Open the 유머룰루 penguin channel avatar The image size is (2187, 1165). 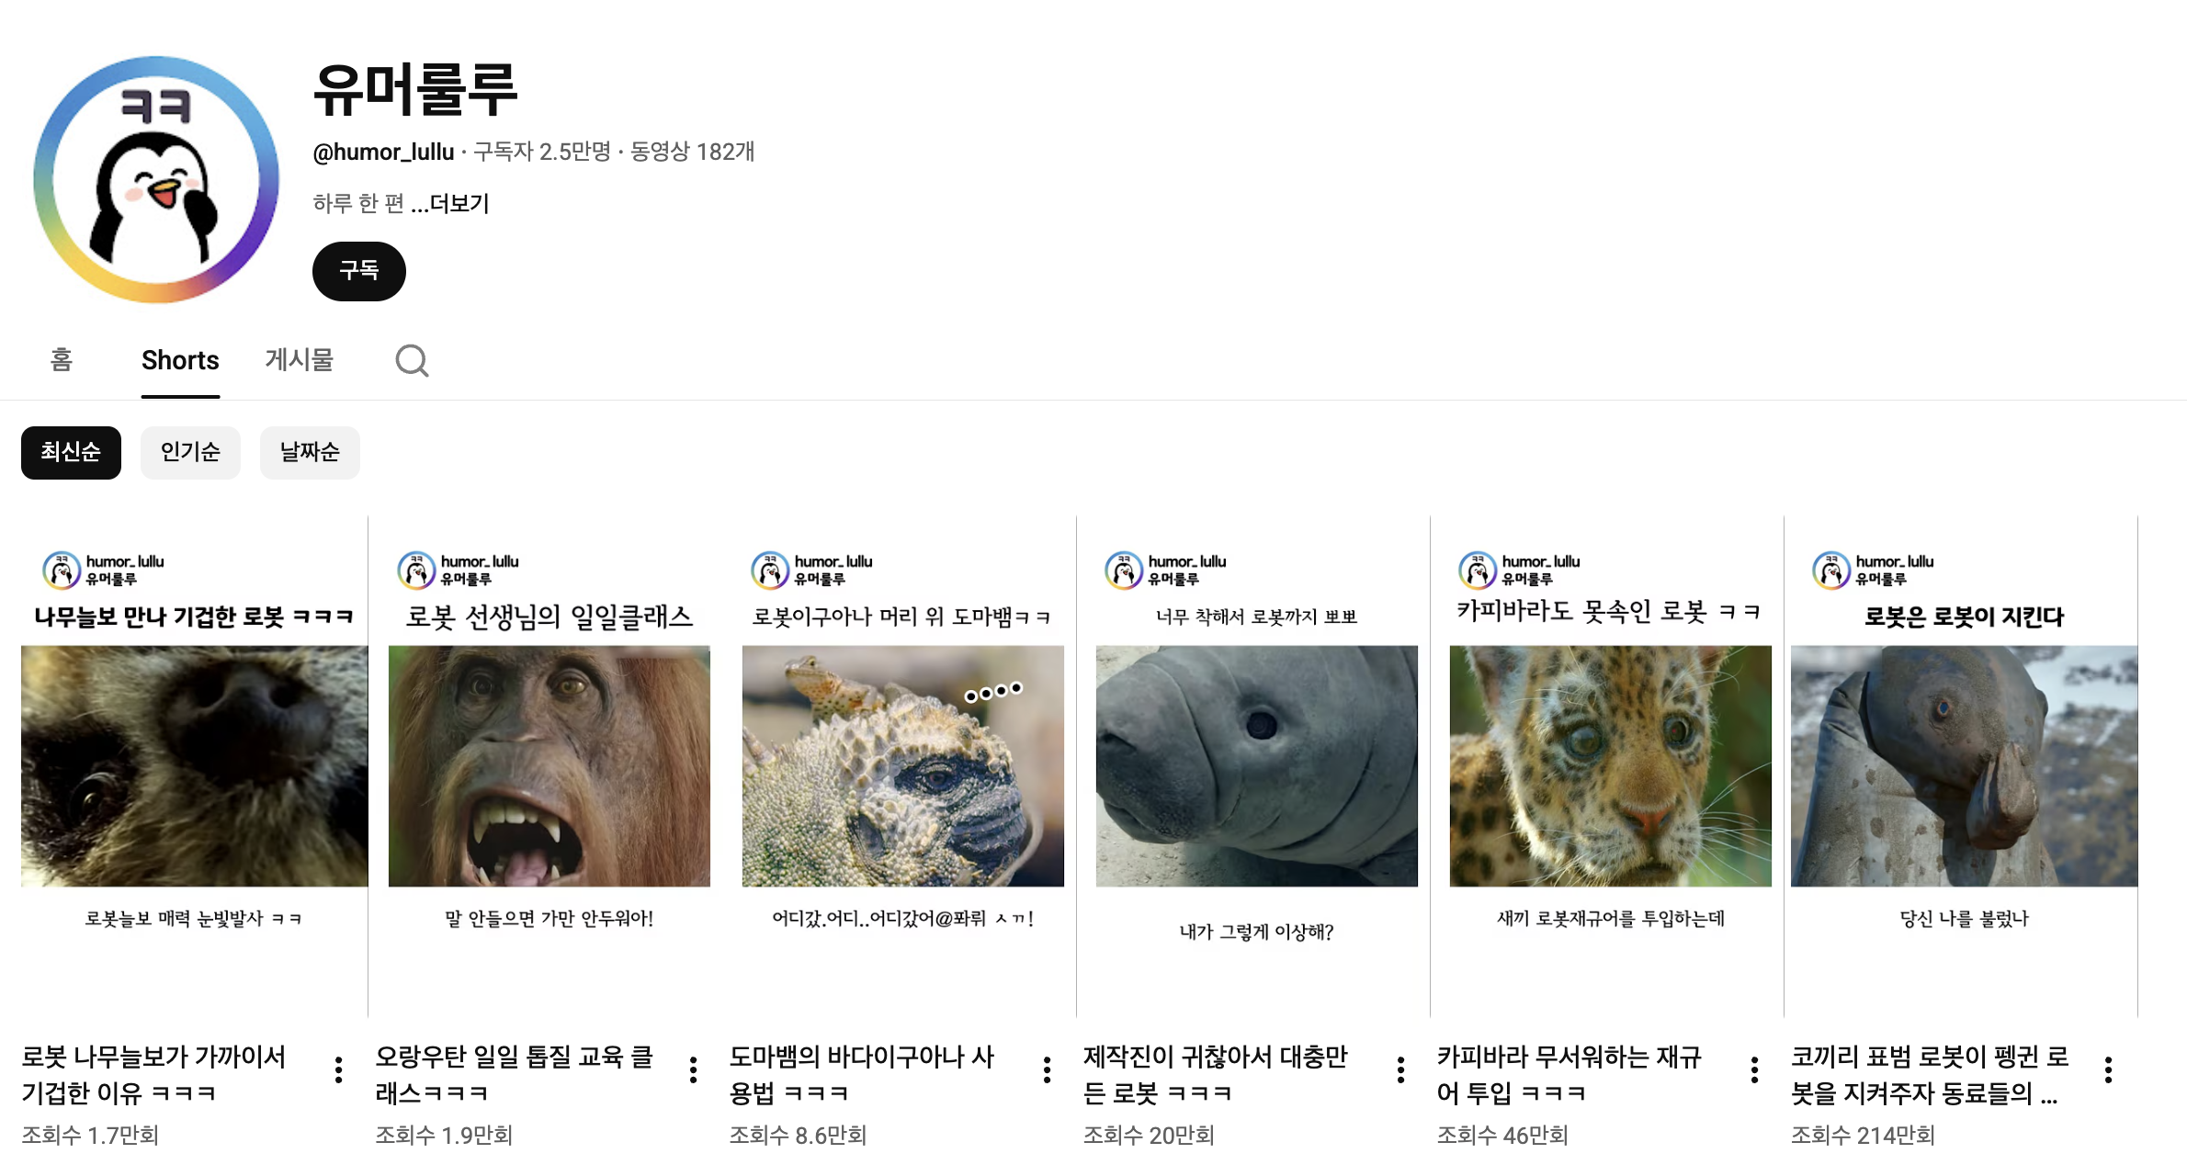[x=156, y=179]
